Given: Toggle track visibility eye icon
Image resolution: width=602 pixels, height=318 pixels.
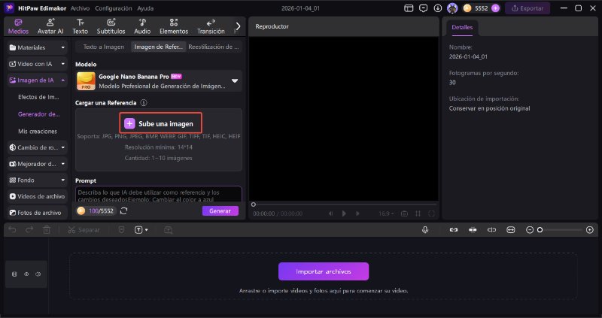Looking at the screenshot, I should (x=26, y=274).
